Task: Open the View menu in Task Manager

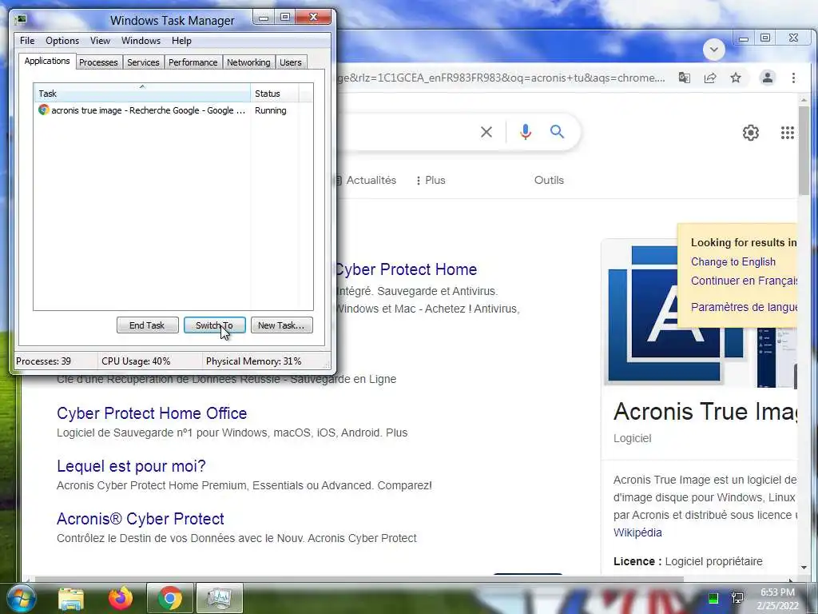Action: [x=100, y=41]
